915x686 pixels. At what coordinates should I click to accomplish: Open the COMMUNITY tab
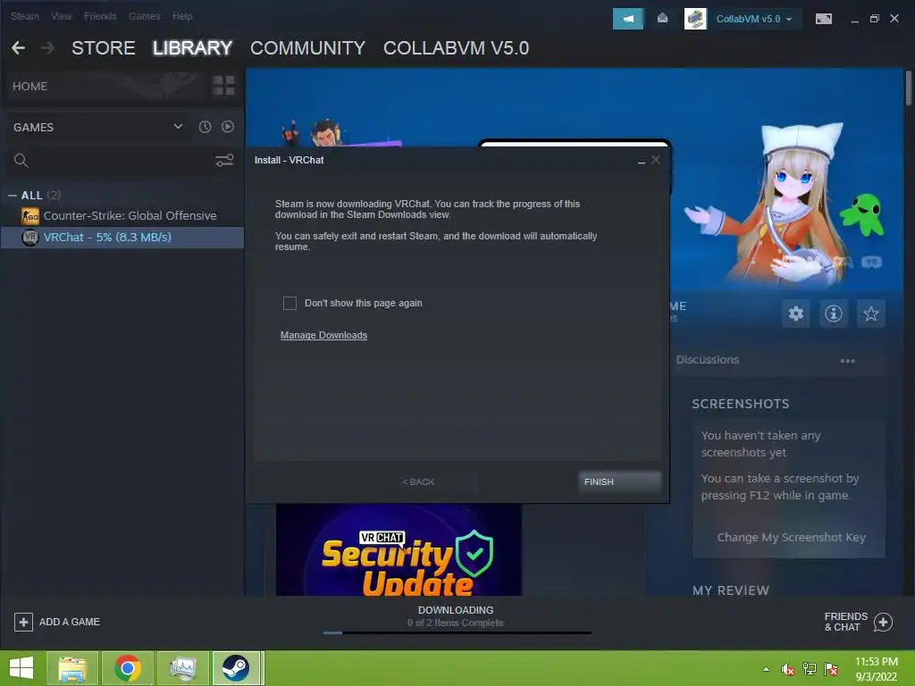(307, 48)
